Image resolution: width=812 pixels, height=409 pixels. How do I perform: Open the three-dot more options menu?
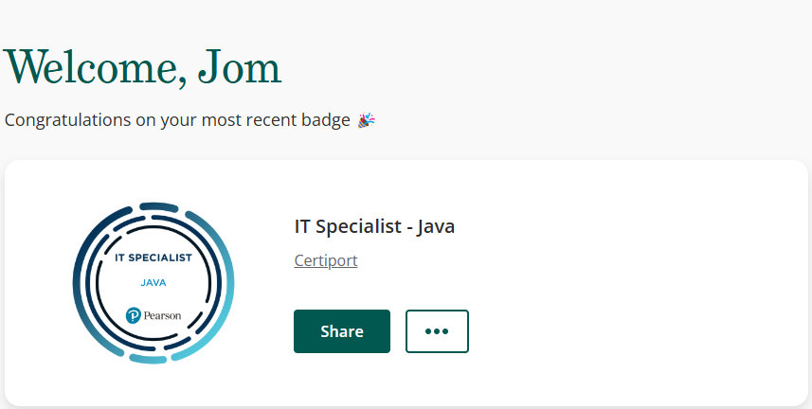coord(437,331)
